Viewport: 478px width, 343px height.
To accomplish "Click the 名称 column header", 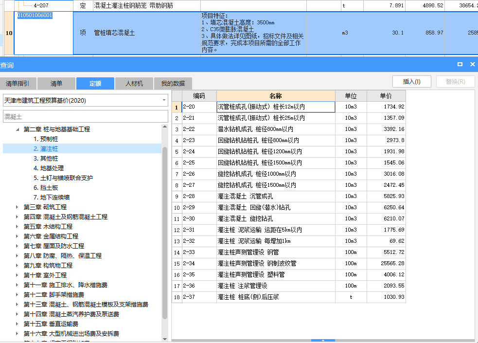I will [276, 96].
